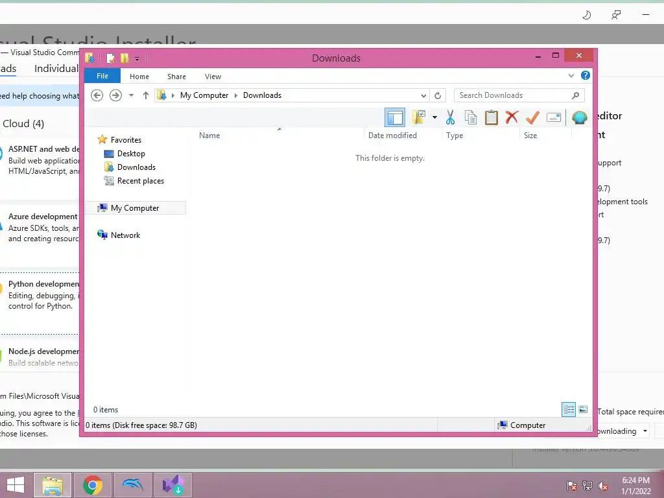This screenshot has height=498, width=664.
Task: Click the search magnifier icon
Action: 575,95
